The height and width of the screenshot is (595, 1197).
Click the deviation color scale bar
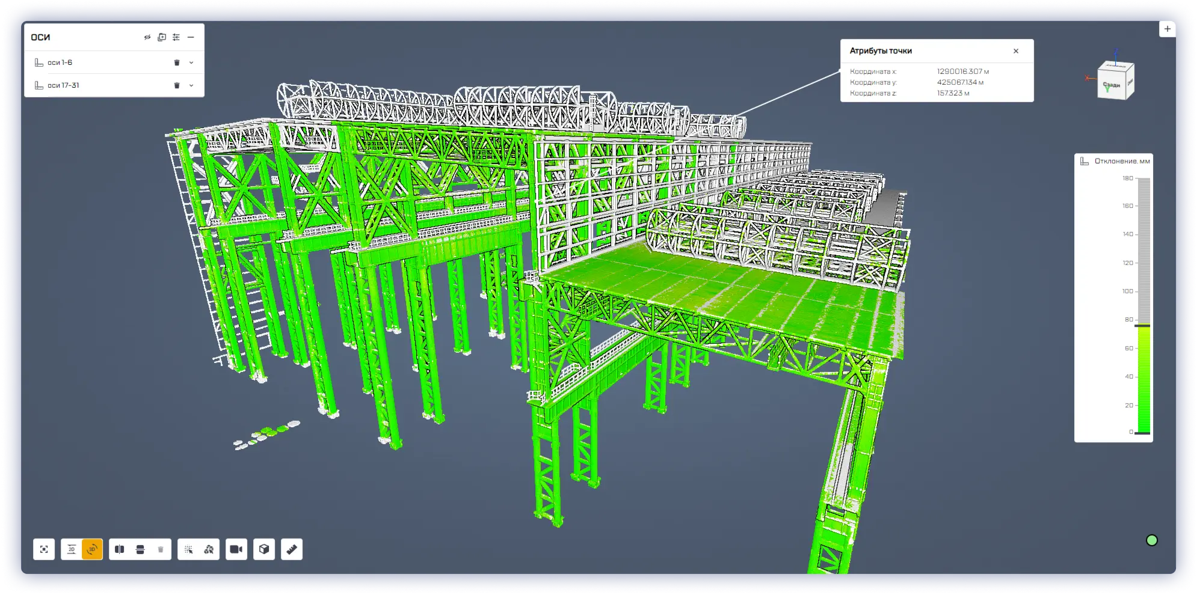pyautogui.click(x=1143, y=305)
